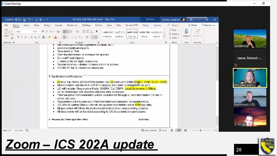Select the Heading 1 style
Image resolution: width=277 pixels, height=156 pixels.
click(x=120, y=34)
